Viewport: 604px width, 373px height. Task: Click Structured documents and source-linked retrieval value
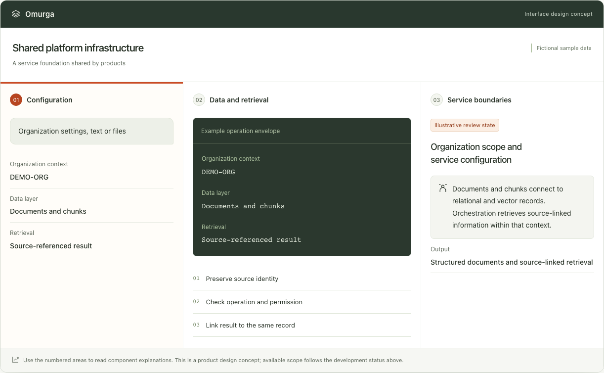[x=512, y=262]
